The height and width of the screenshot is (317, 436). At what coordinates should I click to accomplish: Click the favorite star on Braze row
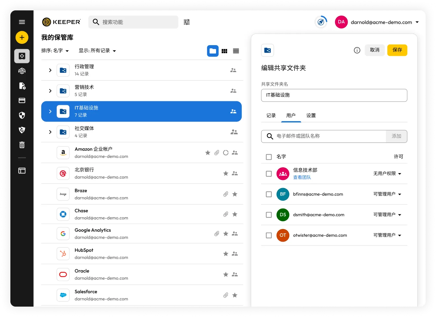click(x=235, y=194)
